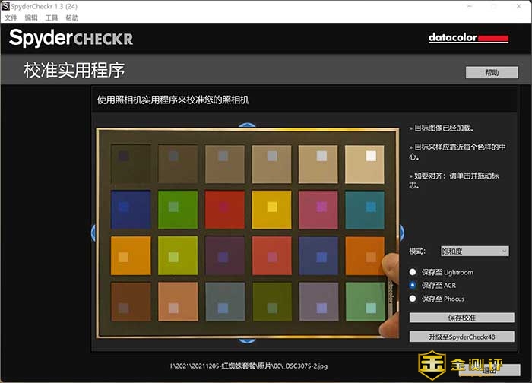
Task: Choose the 保存至 ACR radio option
Action: [x=413, y=285]
